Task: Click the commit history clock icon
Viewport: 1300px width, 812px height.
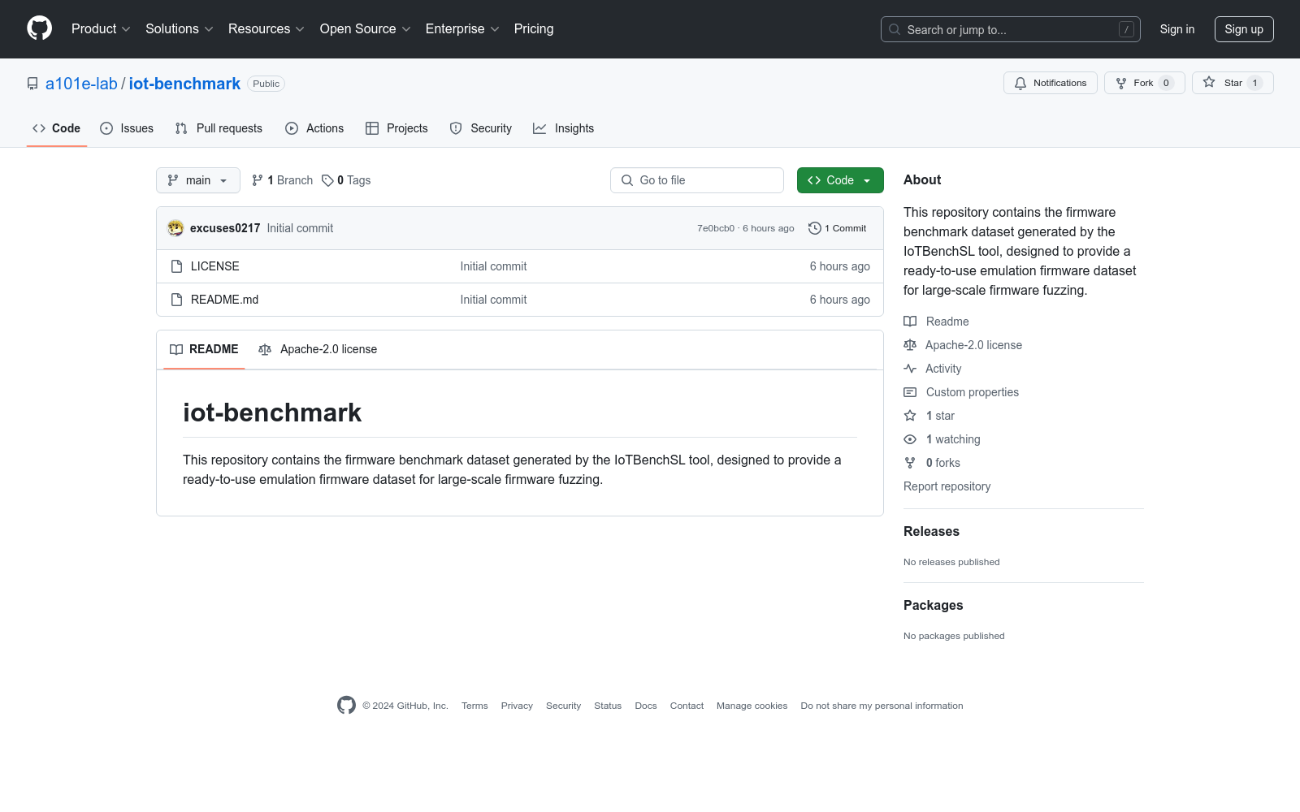Action: pos(814,228)
